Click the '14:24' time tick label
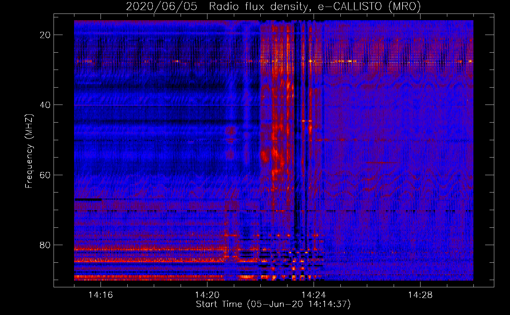 pos(314,295)
